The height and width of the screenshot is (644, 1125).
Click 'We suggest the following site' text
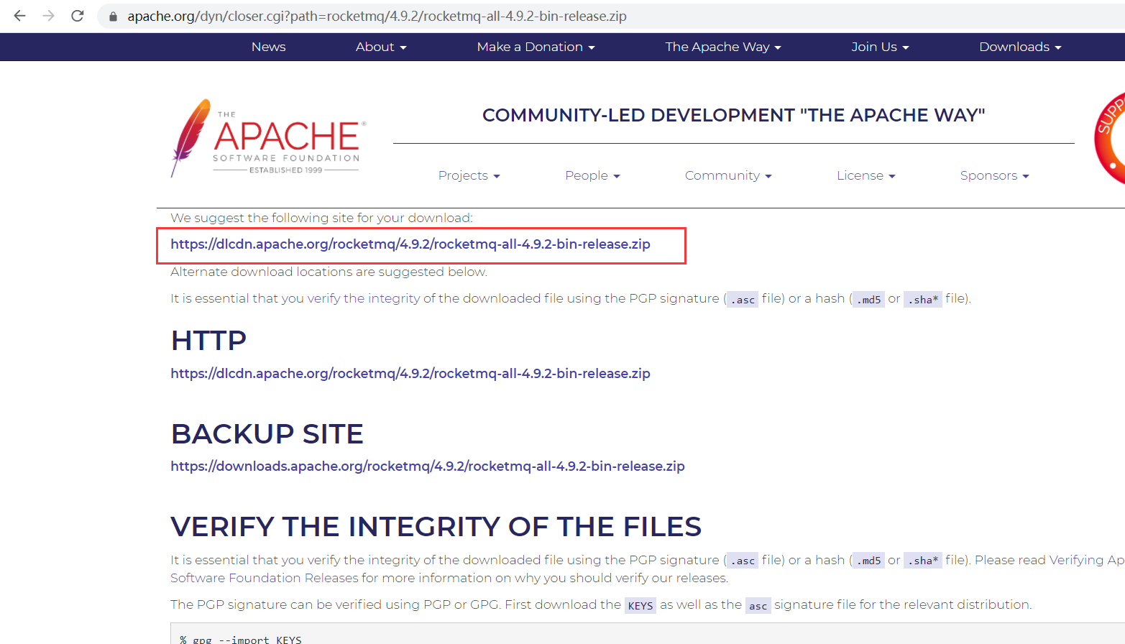[x=321, y=218]
